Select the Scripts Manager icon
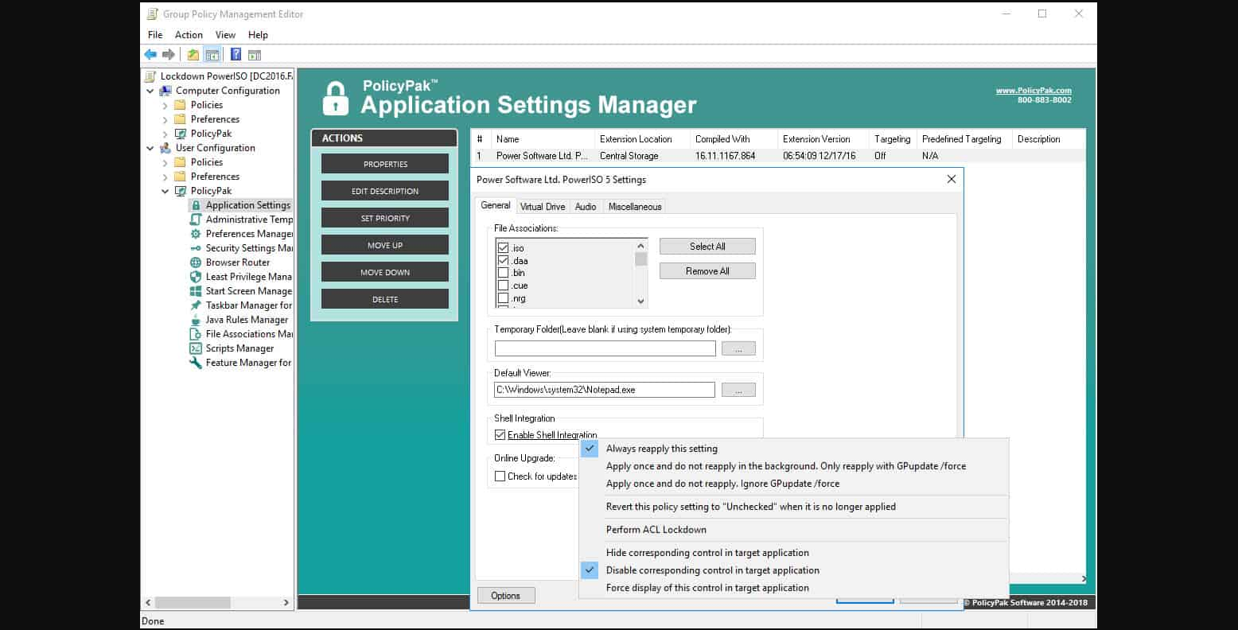 (196, 348)
